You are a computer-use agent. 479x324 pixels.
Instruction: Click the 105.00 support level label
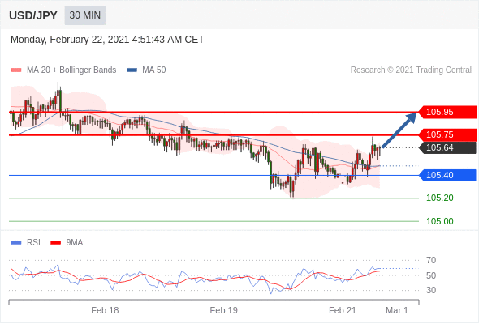[439, 221]
